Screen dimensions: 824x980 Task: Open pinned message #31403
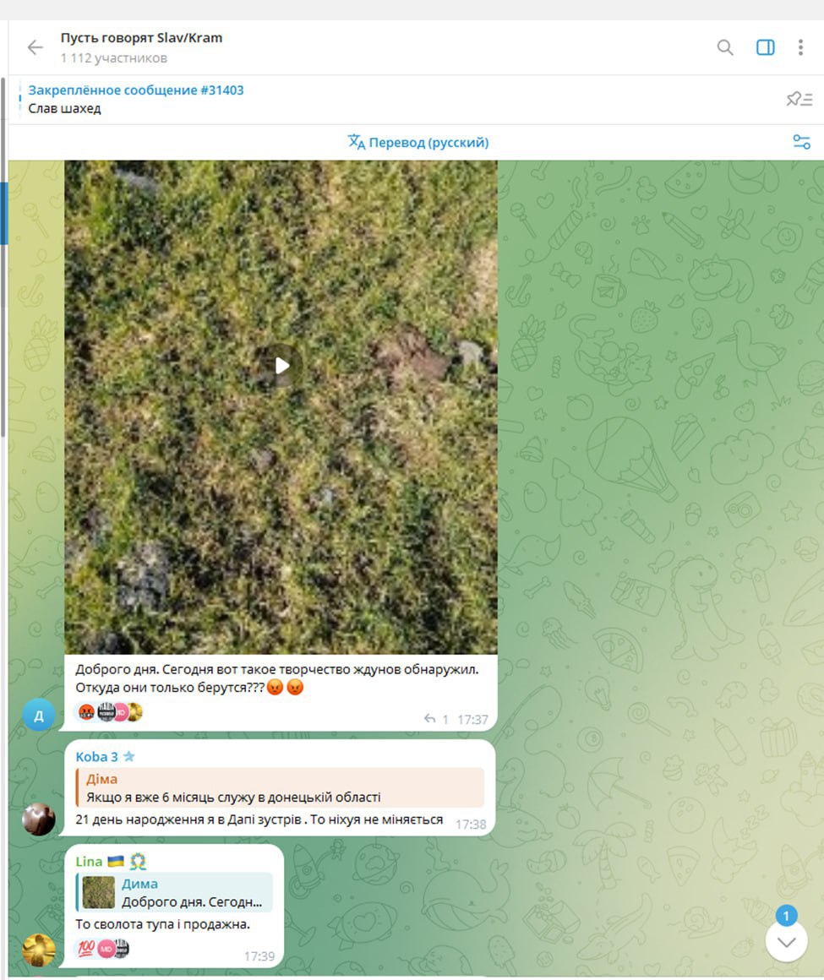[x=135, y=99]
